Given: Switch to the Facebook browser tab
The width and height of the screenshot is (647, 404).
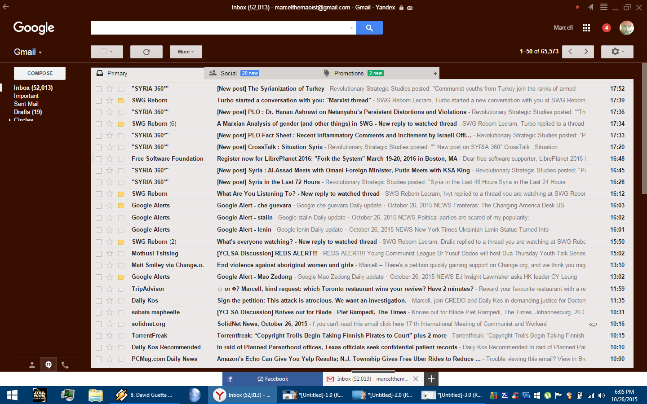Looking at the screenshot, I should pos(273,379).
